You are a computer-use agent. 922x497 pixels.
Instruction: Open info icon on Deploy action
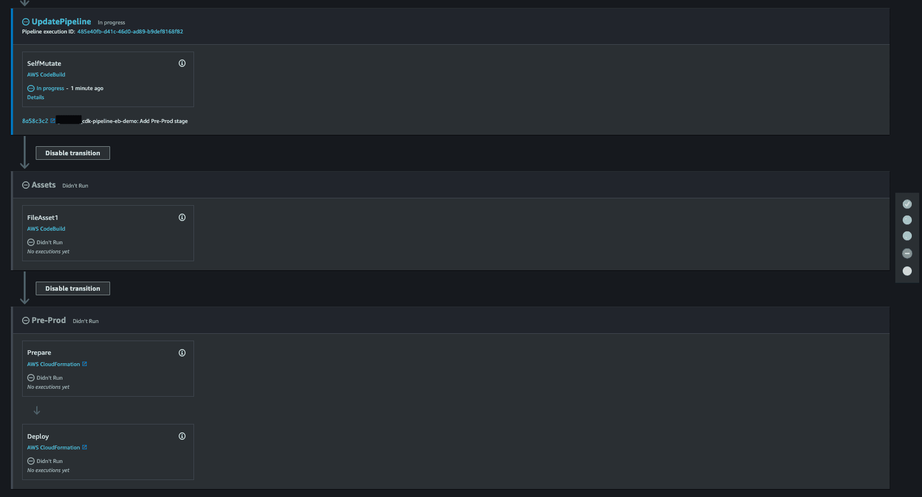click(x=182, y=436)
